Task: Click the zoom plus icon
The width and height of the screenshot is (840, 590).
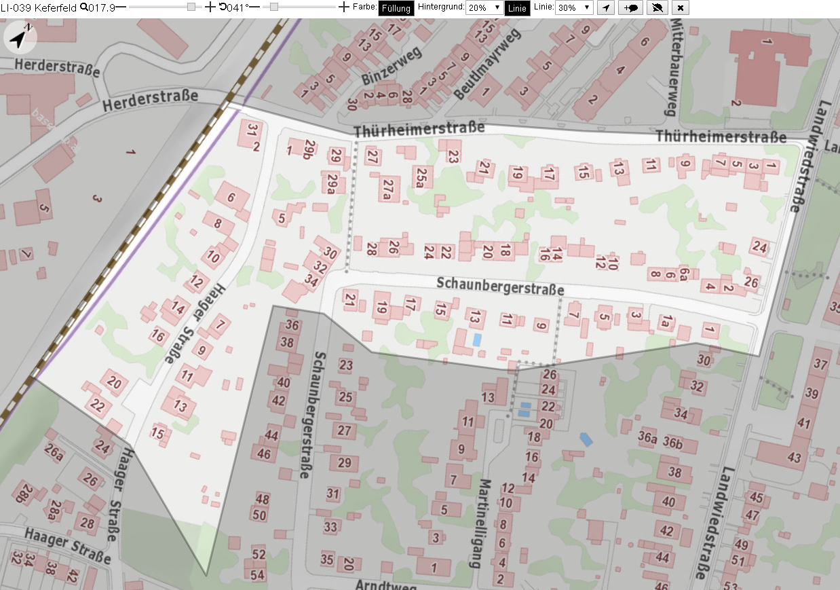Action: point(210,7)
